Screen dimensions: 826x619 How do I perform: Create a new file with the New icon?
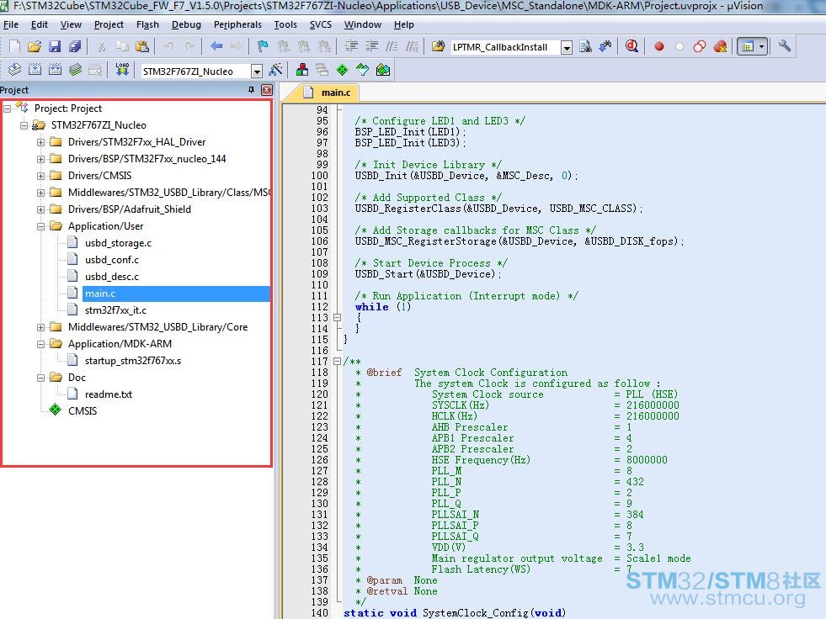click(15, 46)
